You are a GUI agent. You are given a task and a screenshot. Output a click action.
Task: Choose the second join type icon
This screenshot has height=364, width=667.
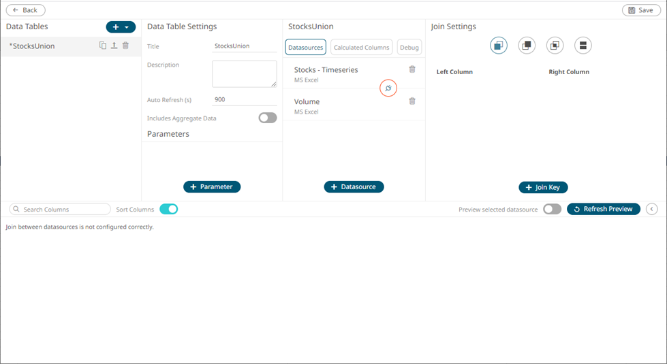tap(527, 46)
